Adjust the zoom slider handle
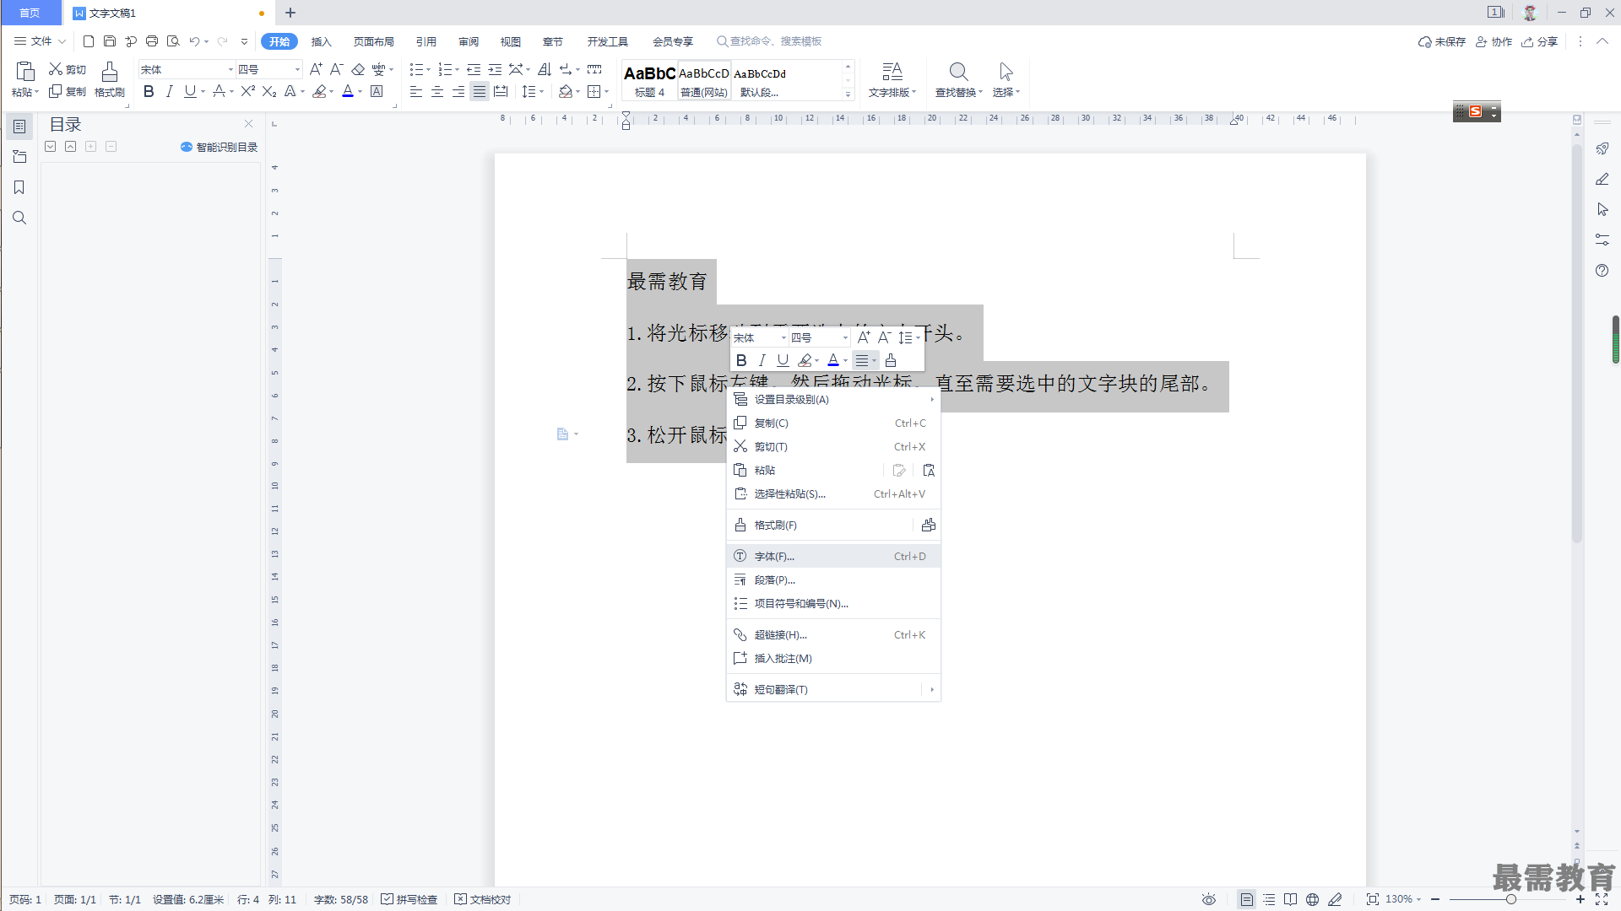Image resolution: width=1621 pixels, height=911 pixels. 1510,899
